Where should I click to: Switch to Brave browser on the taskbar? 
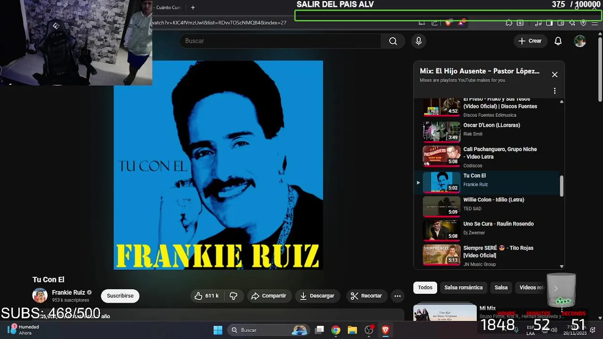385,330
